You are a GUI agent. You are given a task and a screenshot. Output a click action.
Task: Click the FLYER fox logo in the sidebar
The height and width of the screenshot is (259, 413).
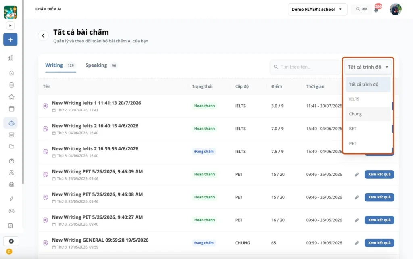[x=10, y=12]
